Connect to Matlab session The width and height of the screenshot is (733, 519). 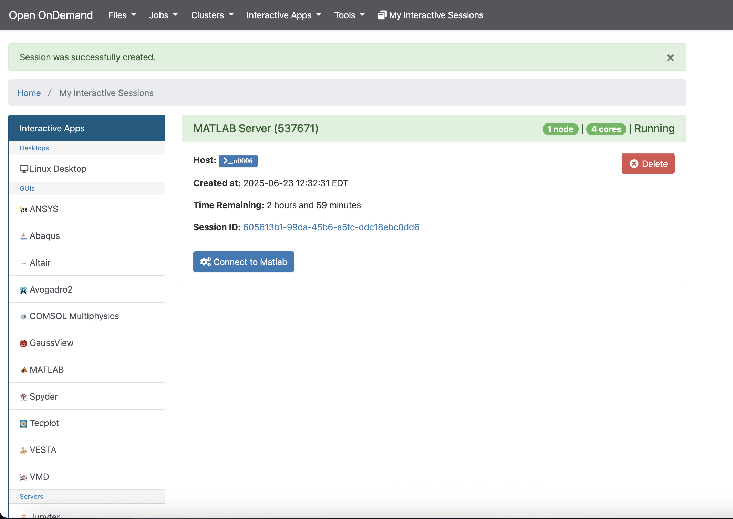[244, 262]
